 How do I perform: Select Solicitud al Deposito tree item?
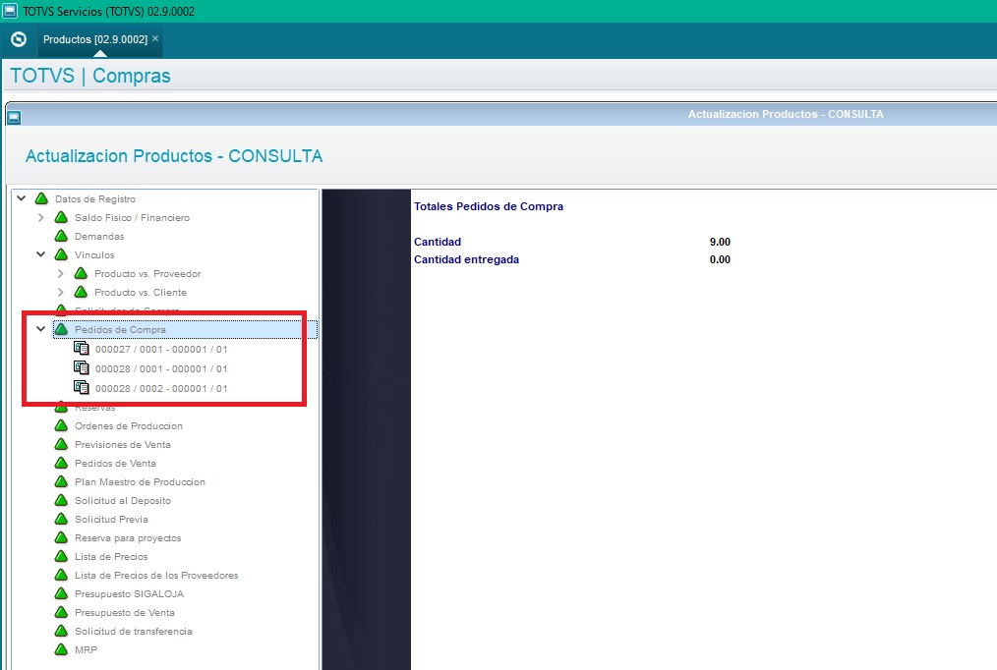pyautogui.click(x=123, y=500)
